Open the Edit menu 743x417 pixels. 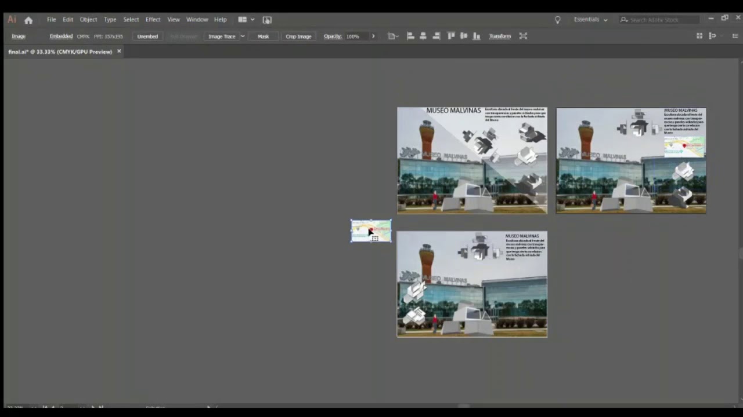pos(68,20)
